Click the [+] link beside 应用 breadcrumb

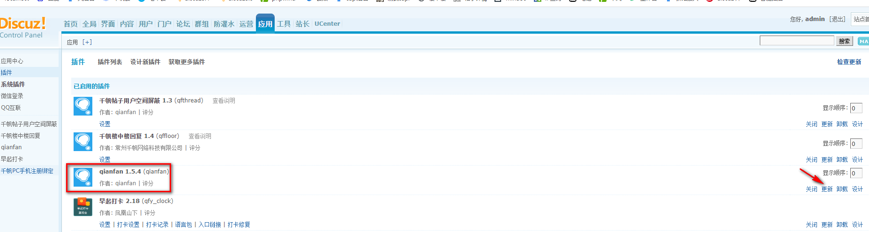(x=87, y=42)
